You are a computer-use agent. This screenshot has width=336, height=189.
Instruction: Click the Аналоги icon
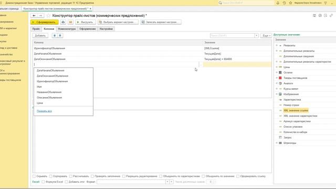click(280, 83)
